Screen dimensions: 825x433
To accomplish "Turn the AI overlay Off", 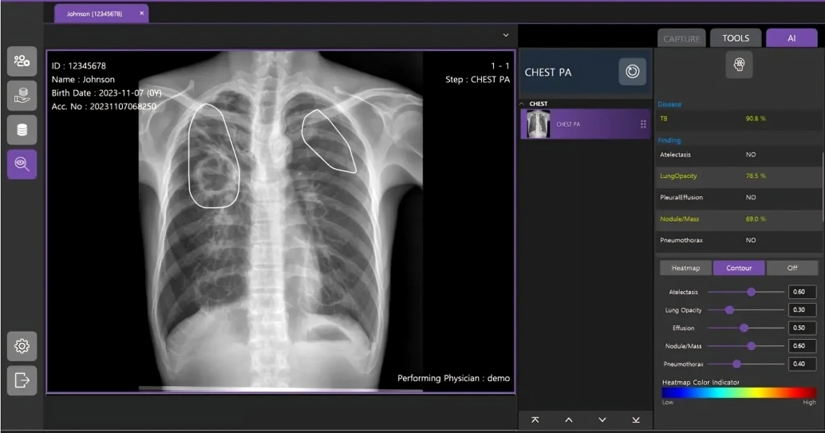I will coord(791,268).
